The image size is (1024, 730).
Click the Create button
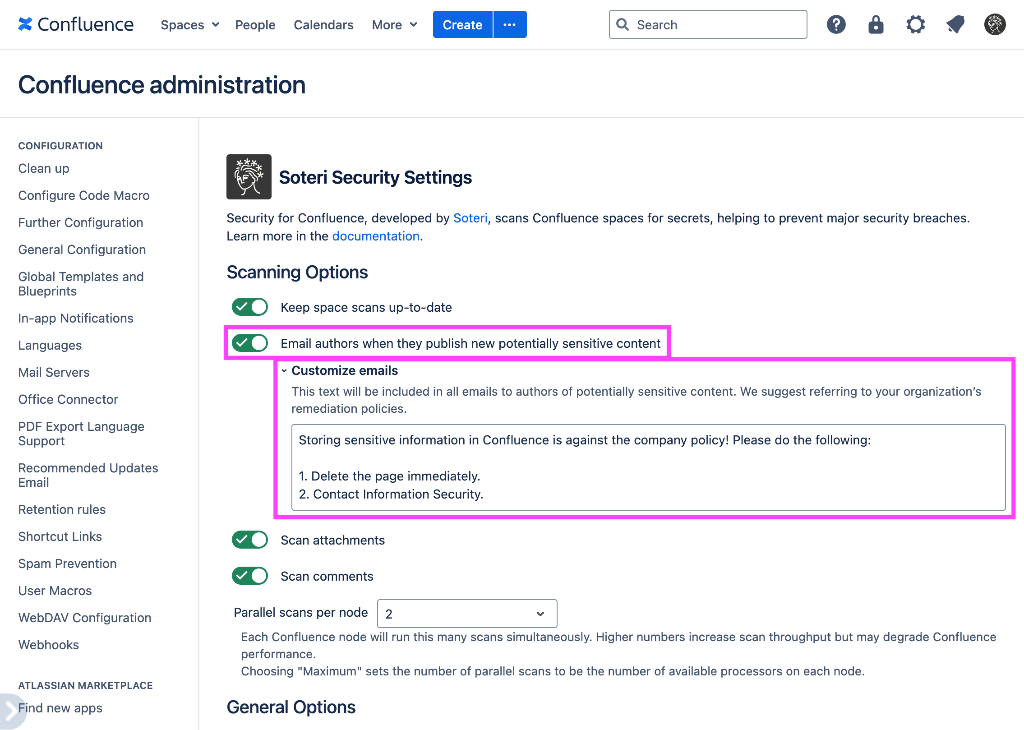462,24
